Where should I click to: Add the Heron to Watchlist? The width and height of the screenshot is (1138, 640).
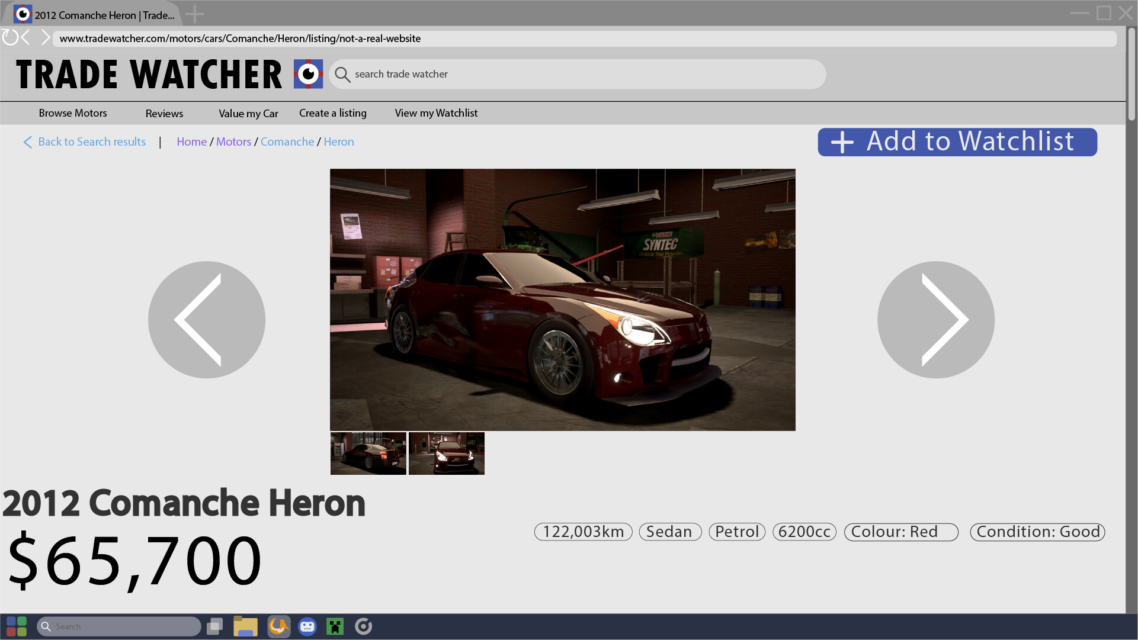pos(957,142)
